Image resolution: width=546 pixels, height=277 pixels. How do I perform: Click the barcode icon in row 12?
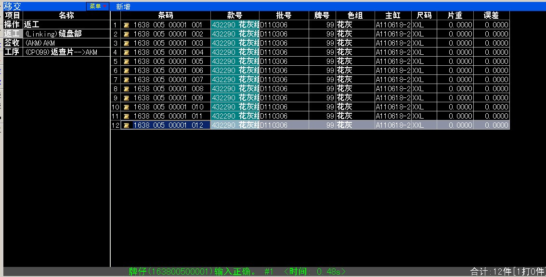(127, 125)
